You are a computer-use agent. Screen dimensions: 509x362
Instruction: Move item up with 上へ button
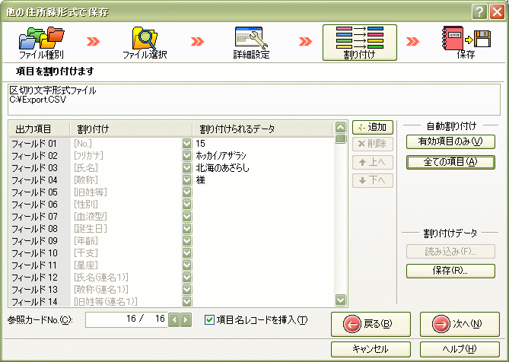(x=373, y=162)
